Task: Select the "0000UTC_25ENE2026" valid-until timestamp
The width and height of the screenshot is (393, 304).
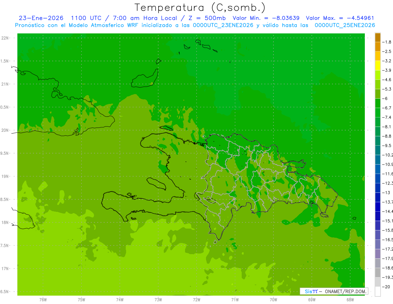Action: pos(345,25)
